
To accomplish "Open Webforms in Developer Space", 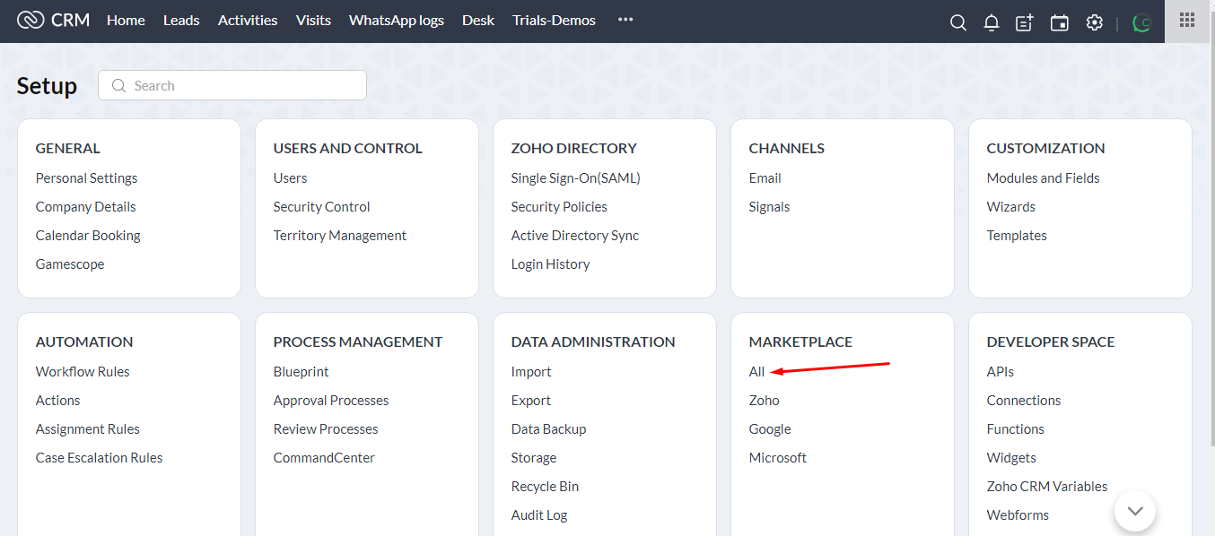I will tap(1018, 515).
